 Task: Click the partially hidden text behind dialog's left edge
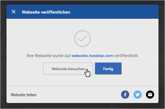(x=3, y=58)
